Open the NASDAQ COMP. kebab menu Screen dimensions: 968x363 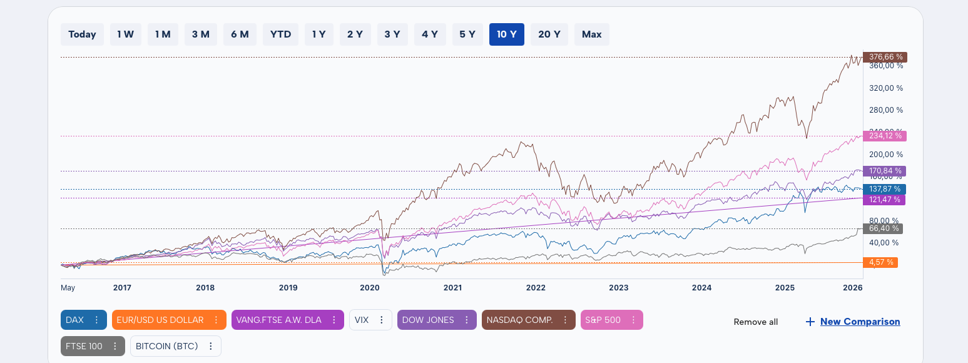(x=566, y=320)
